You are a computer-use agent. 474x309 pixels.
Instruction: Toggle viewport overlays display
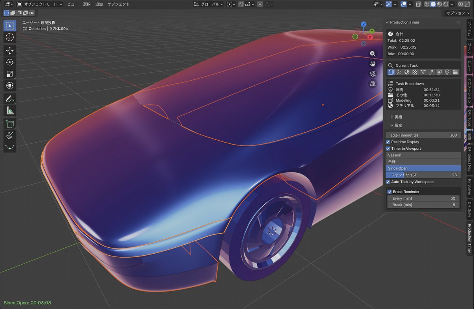(404, 4)
